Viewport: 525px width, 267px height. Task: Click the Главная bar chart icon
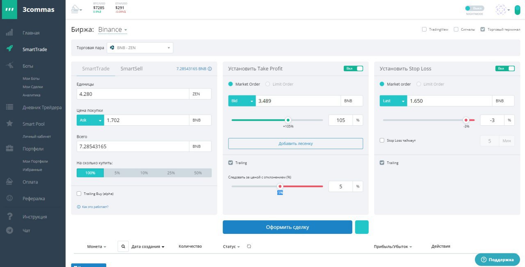[9, 32]
